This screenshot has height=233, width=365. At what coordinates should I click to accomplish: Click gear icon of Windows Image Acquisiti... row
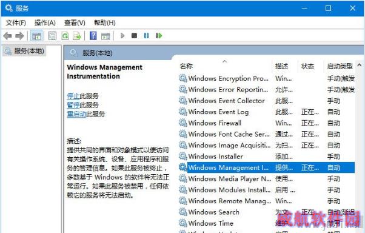point(183,145)
